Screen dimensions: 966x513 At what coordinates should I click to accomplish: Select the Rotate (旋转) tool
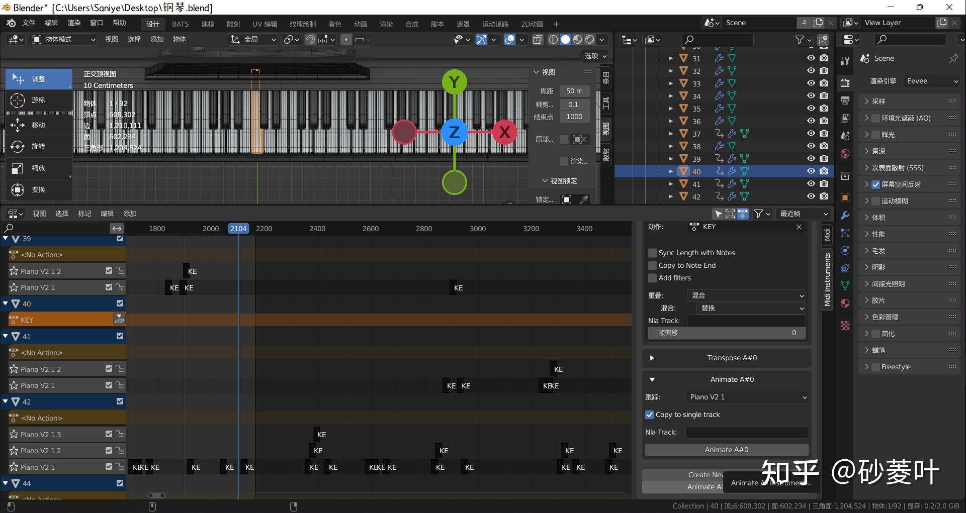38,146
